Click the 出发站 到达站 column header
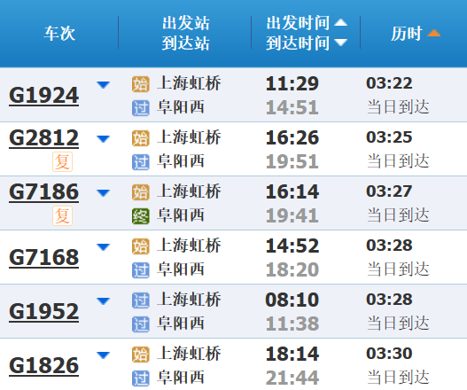The height and width of the screenshot is (390, 467). click(x=186, y=33)
